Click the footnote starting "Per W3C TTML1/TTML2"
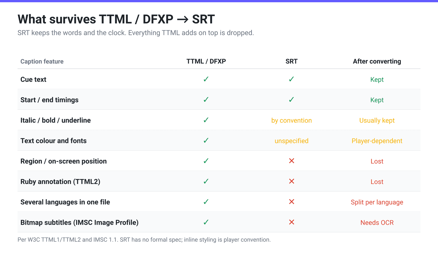The image size is (438, 257). click(x=144, y=240)
